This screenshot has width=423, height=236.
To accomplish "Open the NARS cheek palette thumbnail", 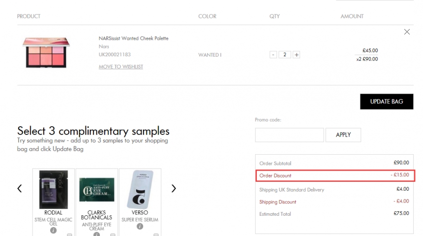I will point(46,52).
